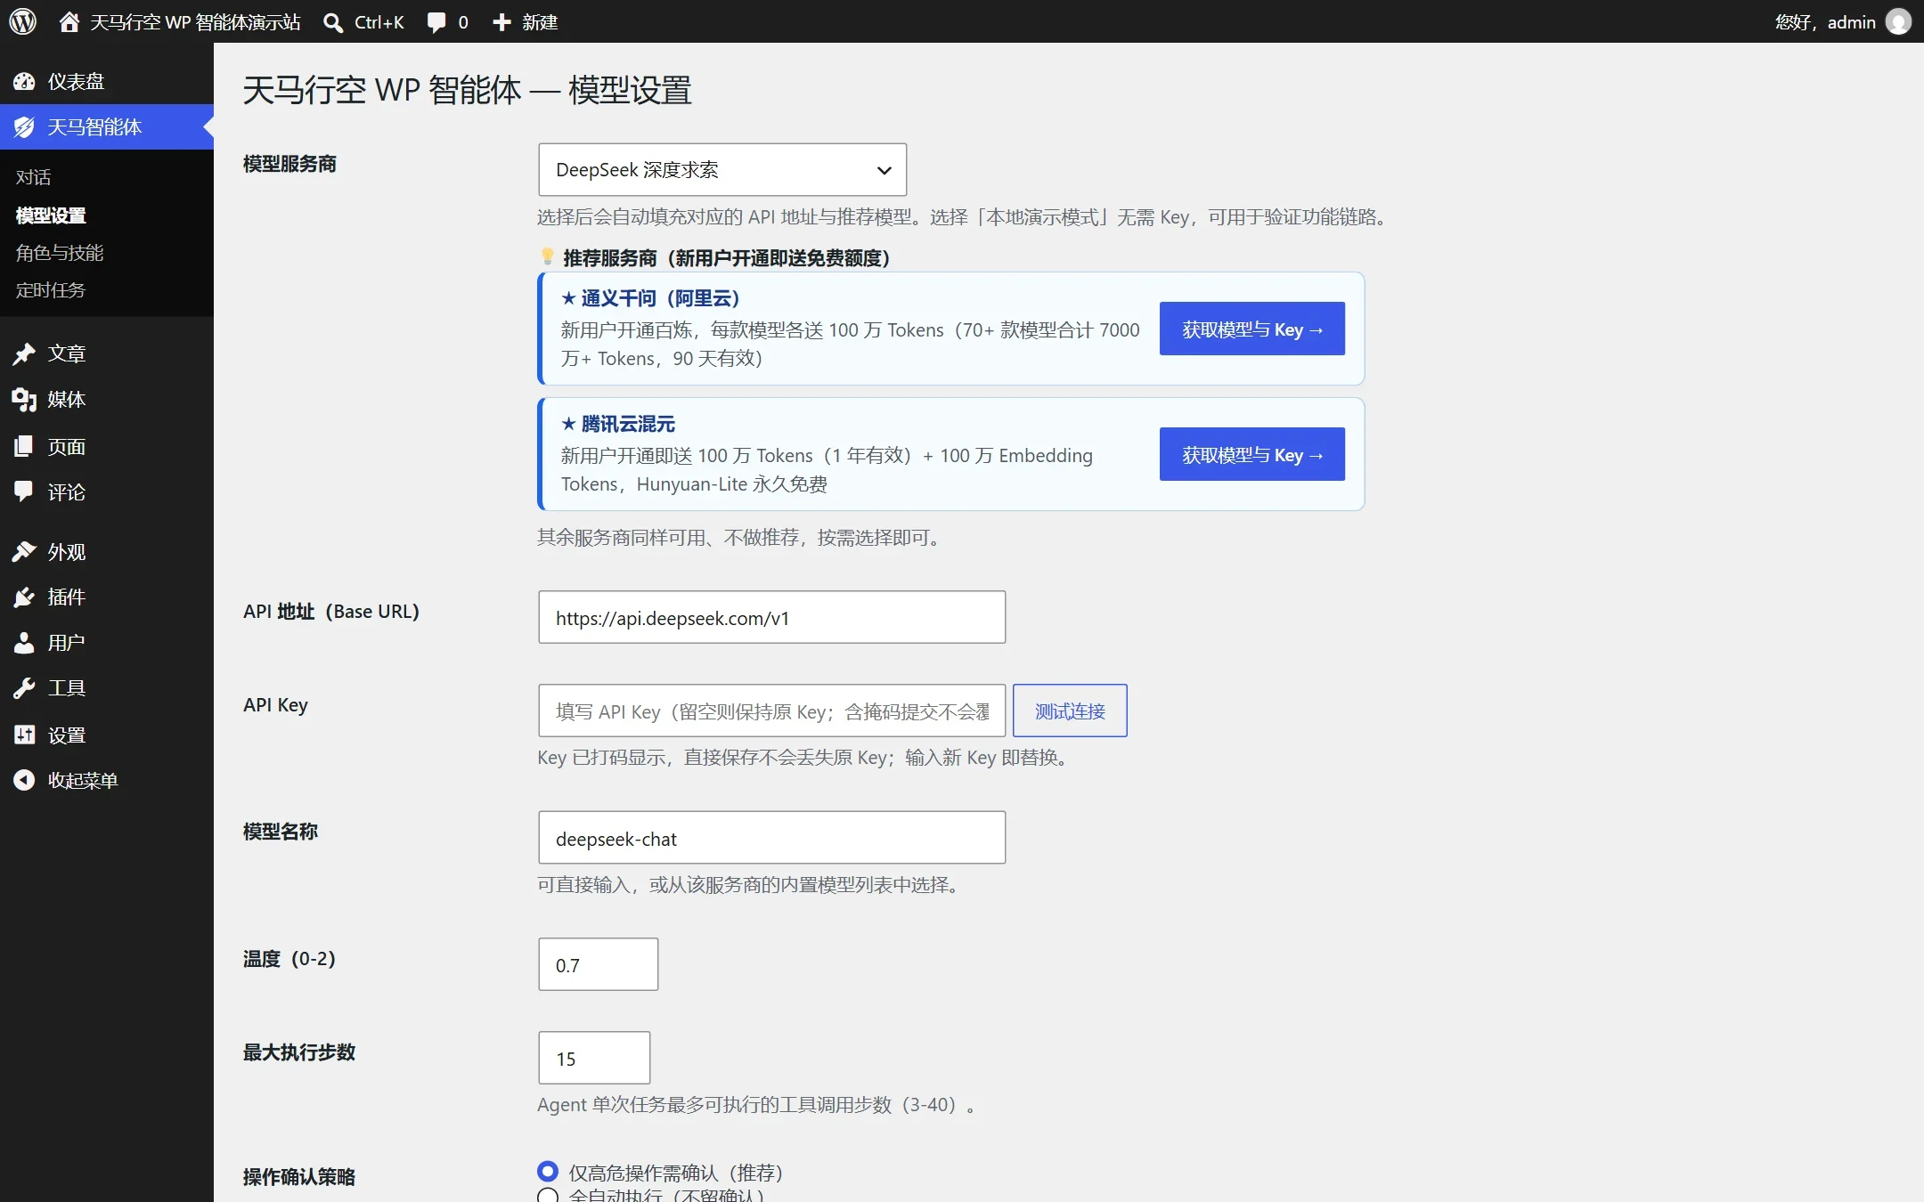Open the 模型服务商 DeepSeek dropdown
The width and height of the screenshot is (1924, 1202).
coord(722,169)
